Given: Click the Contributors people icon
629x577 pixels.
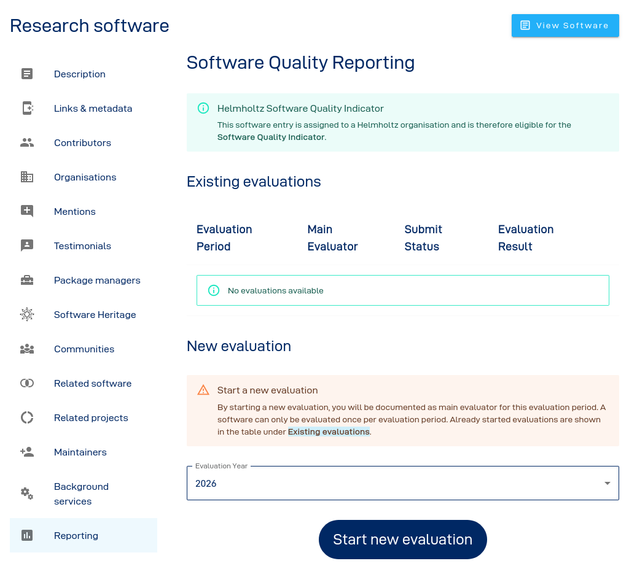Looking at the screenshot, I should click(27, 142).
